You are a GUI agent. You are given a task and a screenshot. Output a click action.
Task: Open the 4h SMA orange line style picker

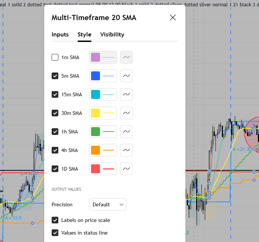click(108, 150)
